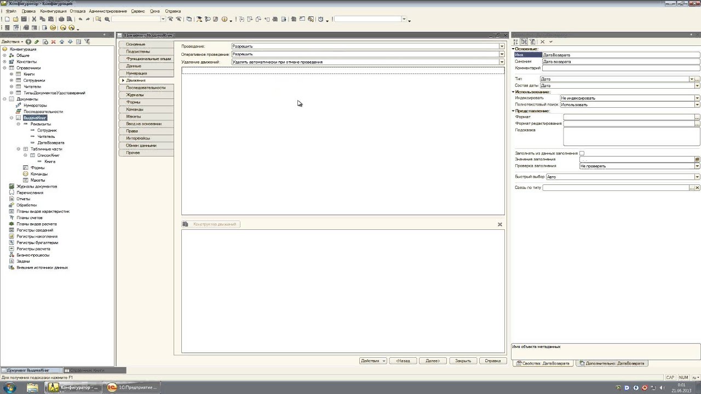701x394 pixels.
Task: Open the Состав даты dropdown
Action: coord(697,85)
